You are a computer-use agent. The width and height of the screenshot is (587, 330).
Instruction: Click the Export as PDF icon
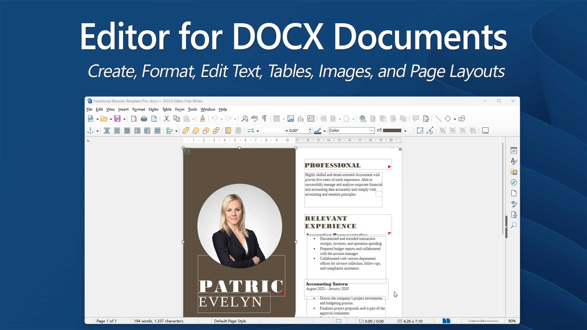[x=134, y=119]
